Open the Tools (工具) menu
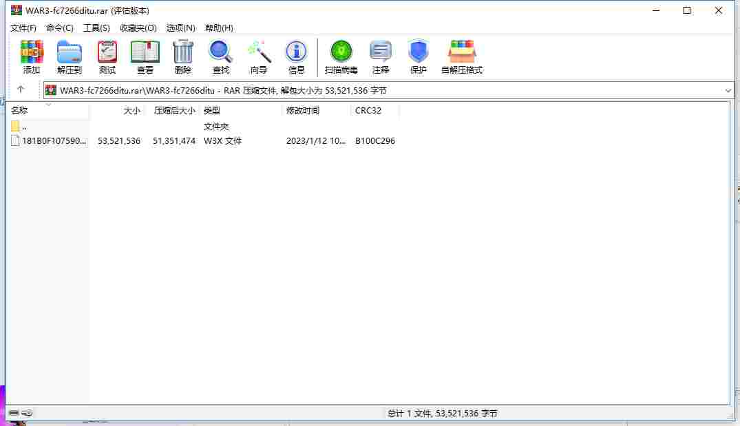 point(96,28)
